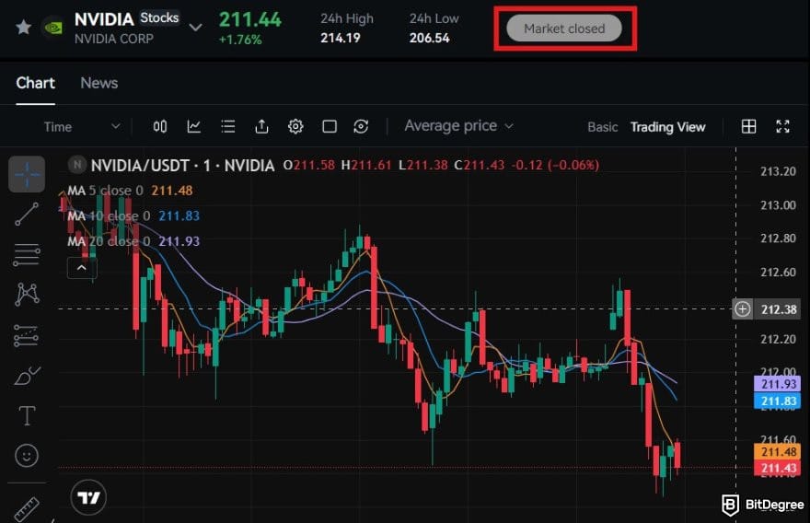810x523 pixels.
Task: Switch to Basic chart view
Action: coord(602,127)
